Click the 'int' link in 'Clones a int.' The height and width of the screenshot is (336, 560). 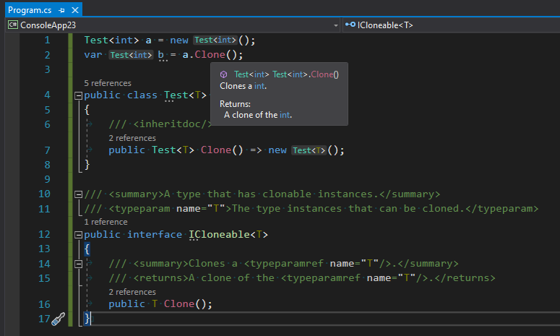coord(259,86)
